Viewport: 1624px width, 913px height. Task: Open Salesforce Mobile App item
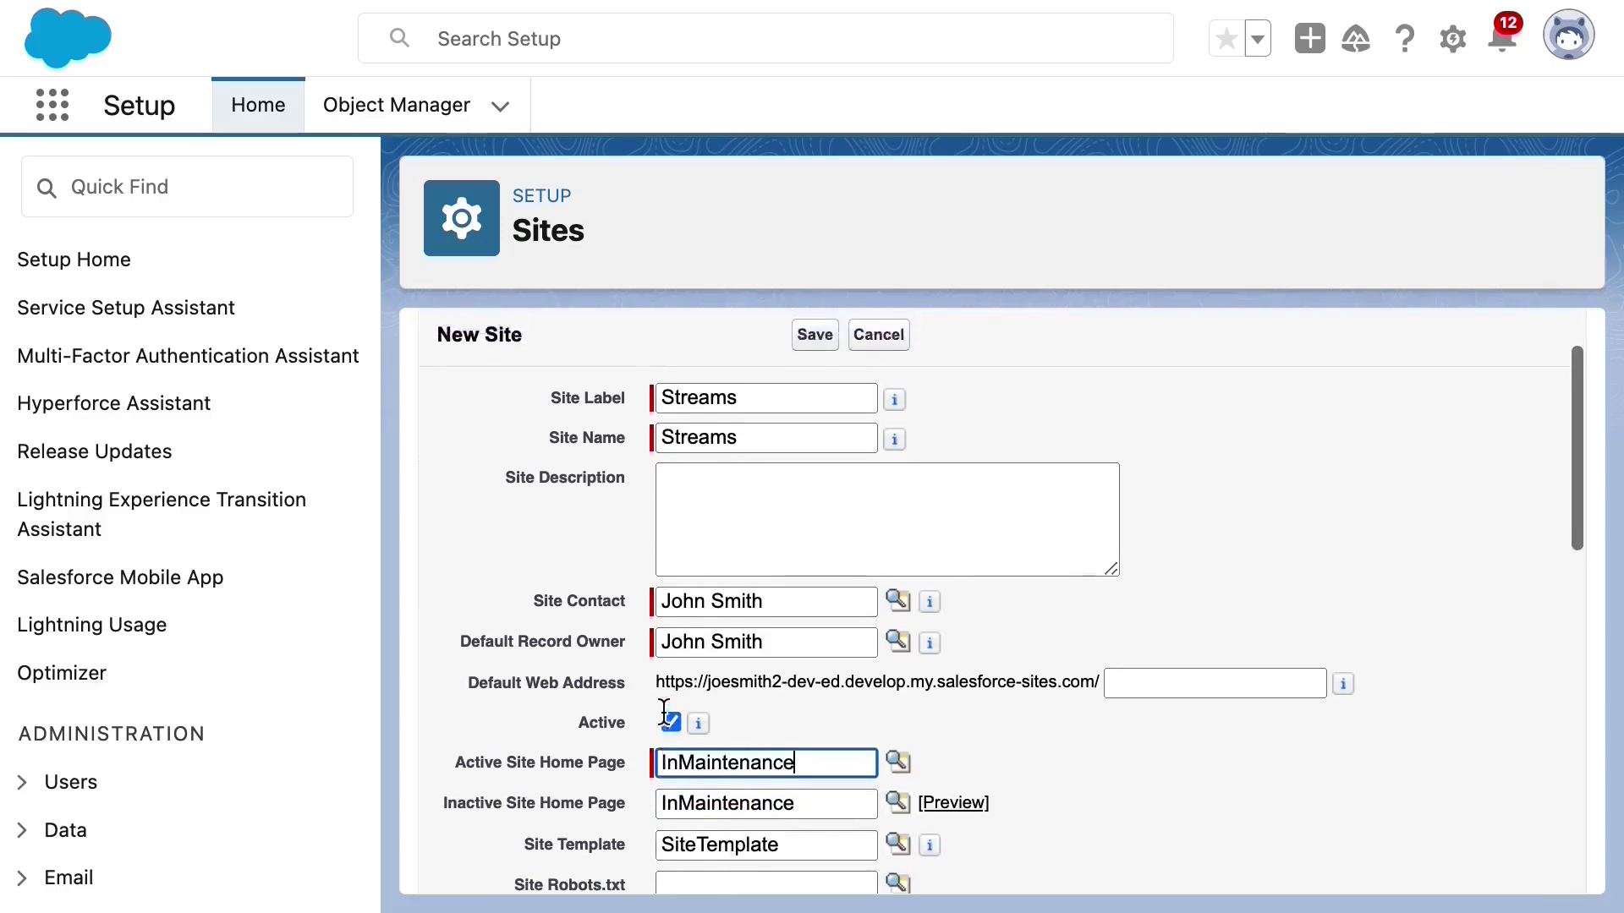click(x=120, y=577)
